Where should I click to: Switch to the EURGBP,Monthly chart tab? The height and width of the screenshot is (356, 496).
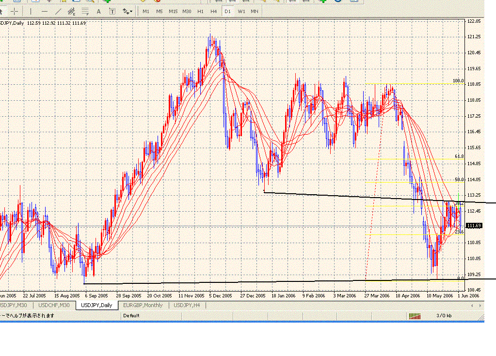143,305
